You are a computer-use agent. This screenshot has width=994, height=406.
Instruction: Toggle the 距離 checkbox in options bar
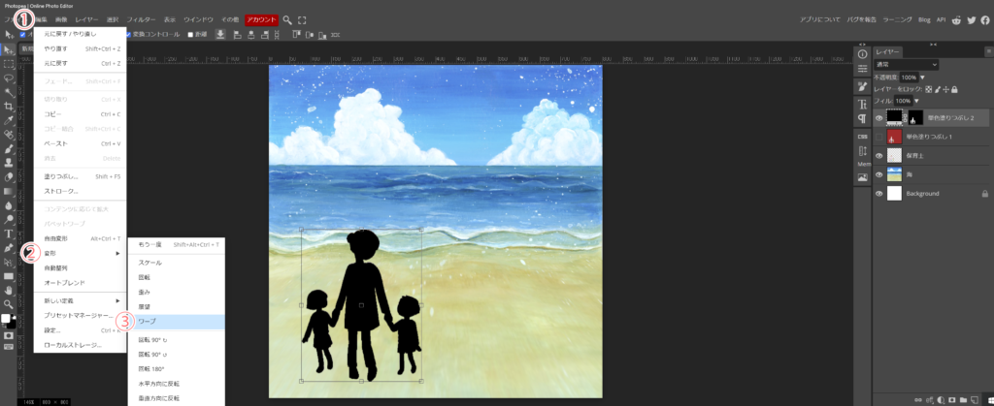(191, 35)
